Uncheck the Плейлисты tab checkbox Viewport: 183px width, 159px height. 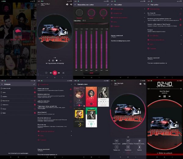click(35, 105)
